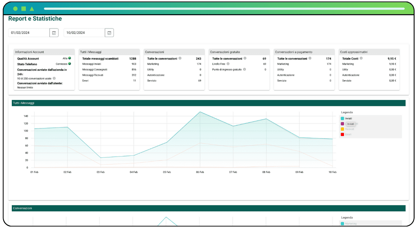The height and width of the screenshot is (228, 419).
Task: Click the dark green 'Conversazioni' chart section bar
Action: tap(208, 208)
